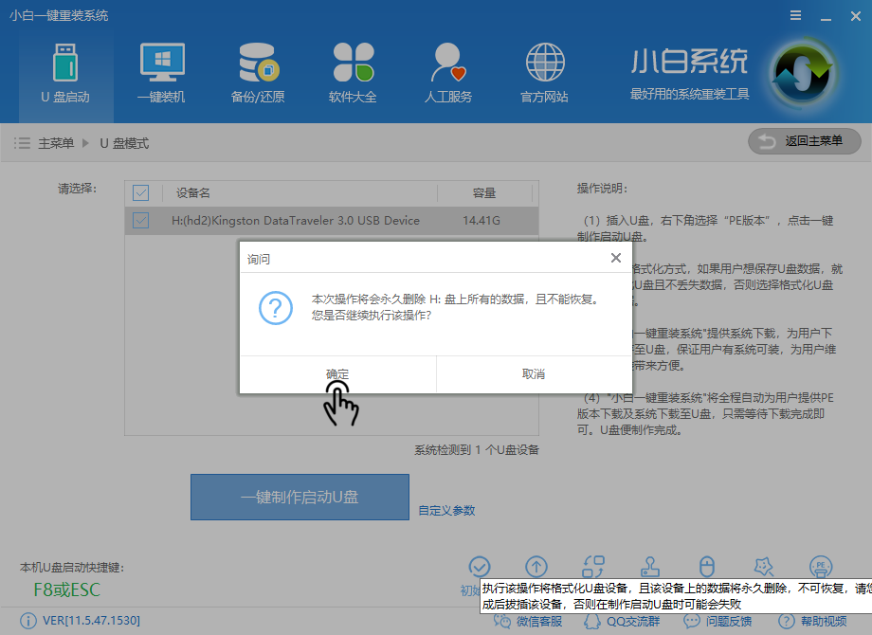Uncheck the Kingston DataTraveler device checkbox
872x635 pixels.
[141, 220]
